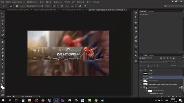
Task: Toggle visibility of Слой 1 layer
Action: tap(141, 74)
